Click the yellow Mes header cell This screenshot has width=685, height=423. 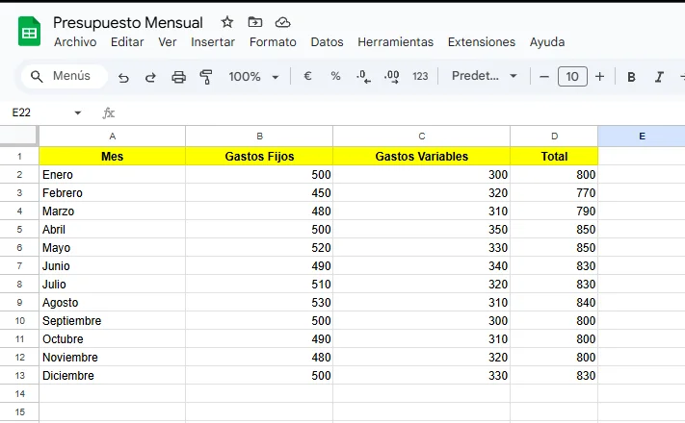[113, 156]
